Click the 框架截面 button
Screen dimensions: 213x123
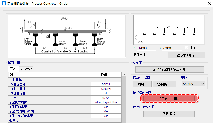tap(164, 84)
